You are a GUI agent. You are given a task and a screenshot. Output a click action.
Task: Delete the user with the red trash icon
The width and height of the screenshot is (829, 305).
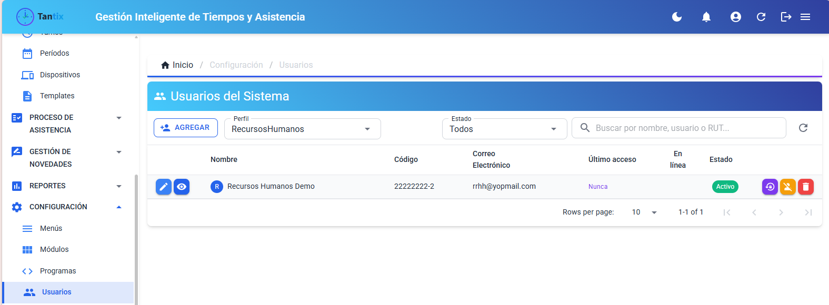click(806, 187)
